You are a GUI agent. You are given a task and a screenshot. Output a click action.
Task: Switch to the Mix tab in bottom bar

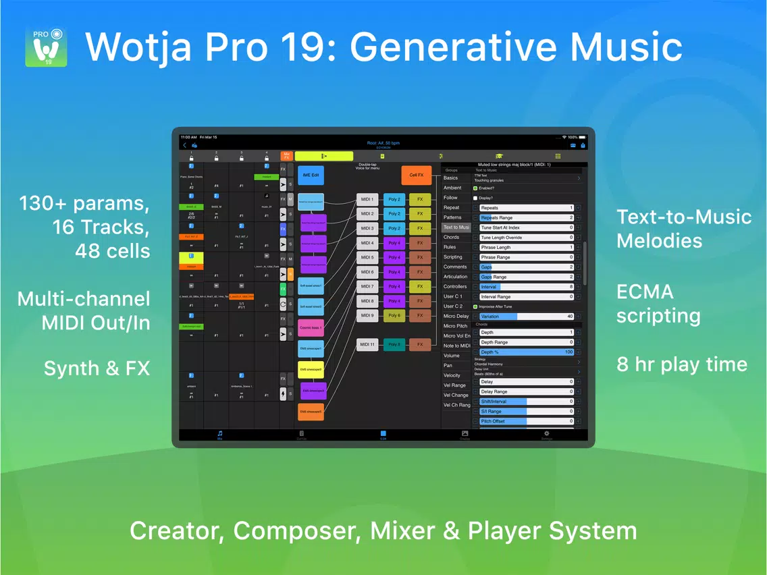(219, 435)
